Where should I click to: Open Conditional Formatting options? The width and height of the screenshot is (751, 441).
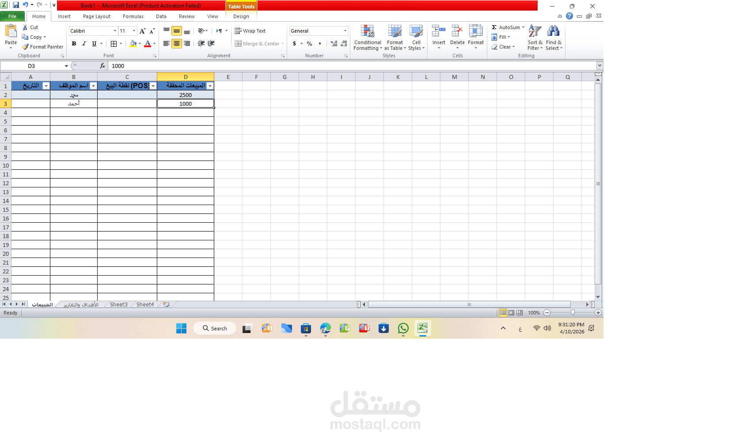368,37
